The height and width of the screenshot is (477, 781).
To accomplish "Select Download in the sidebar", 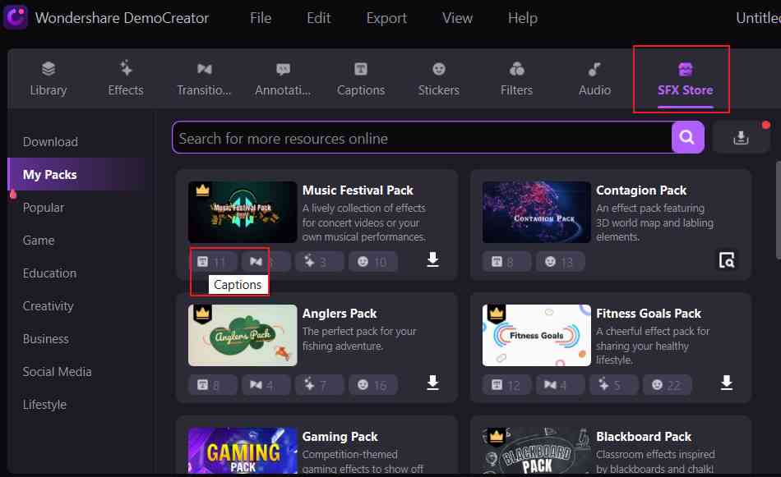I will pos(50,142).
